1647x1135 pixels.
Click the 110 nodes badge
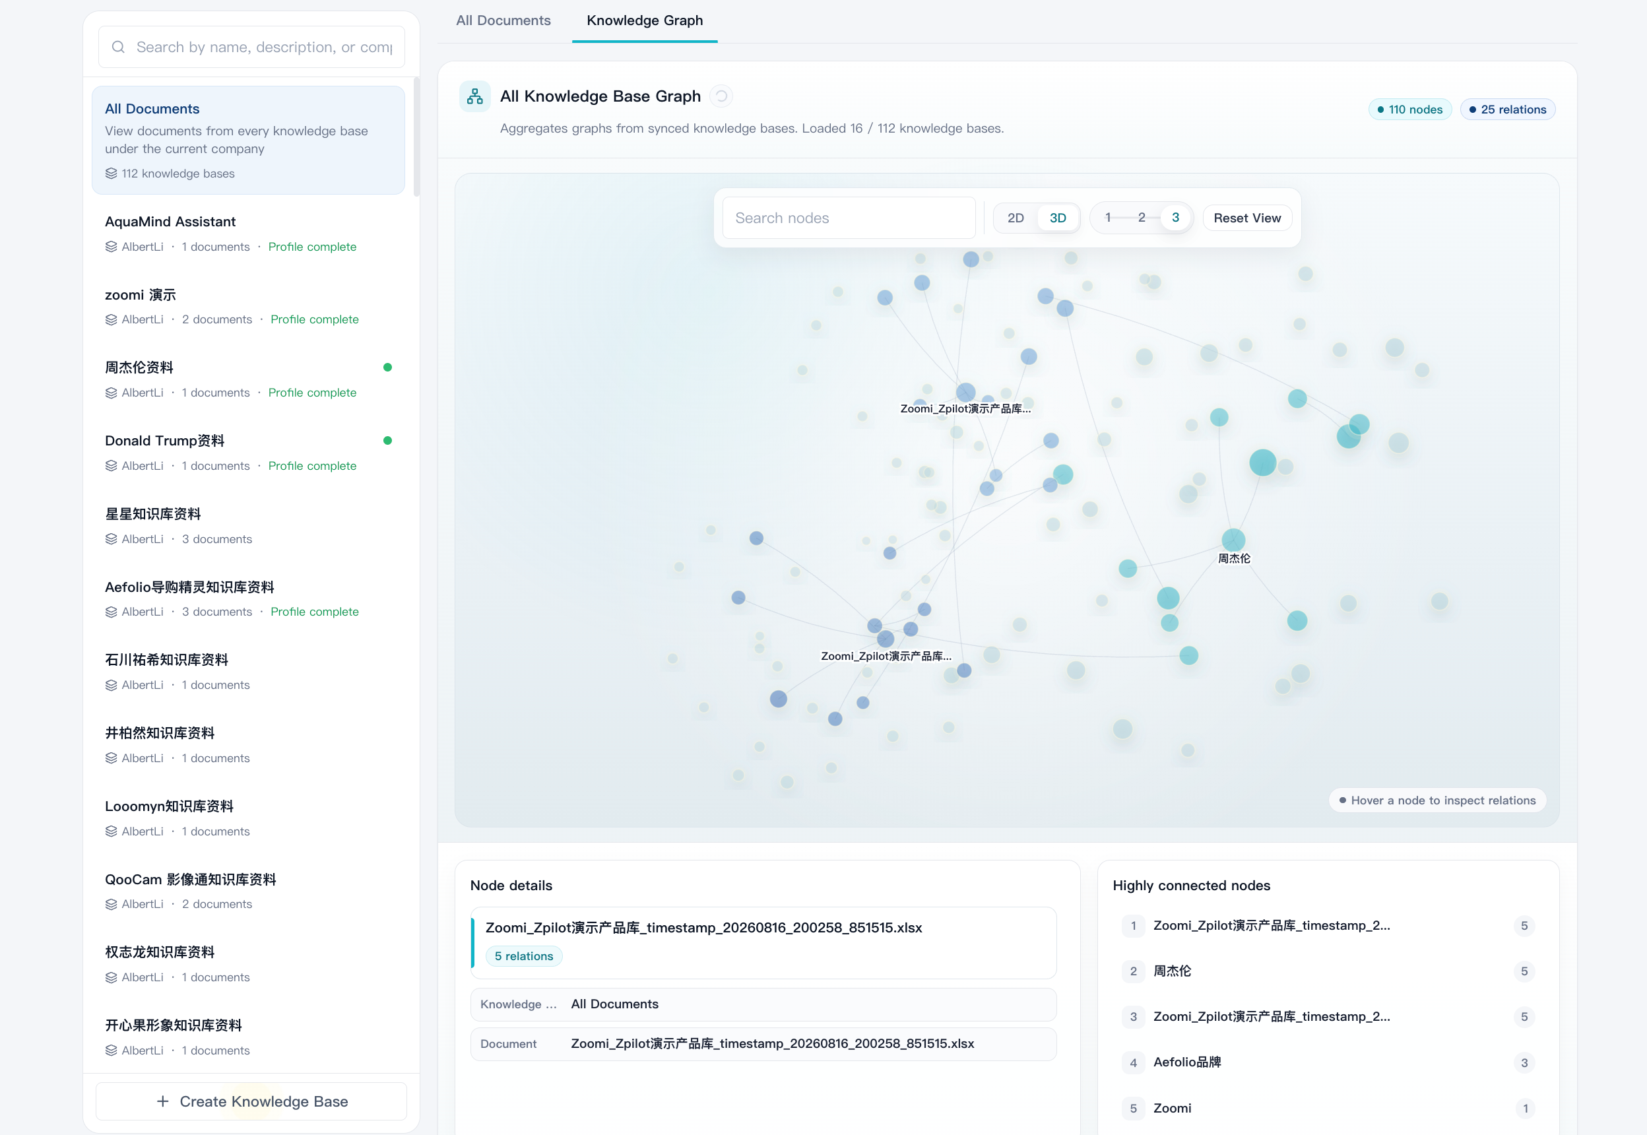[x=1409, y=110]
